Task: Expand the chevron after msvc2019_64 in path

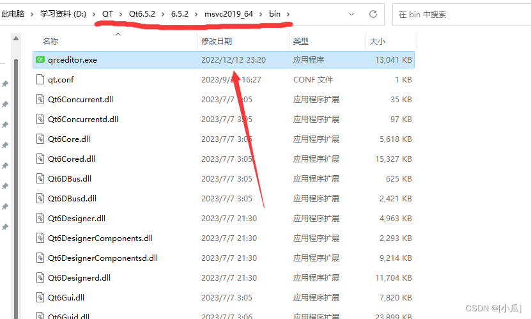Action: [261, 14]
